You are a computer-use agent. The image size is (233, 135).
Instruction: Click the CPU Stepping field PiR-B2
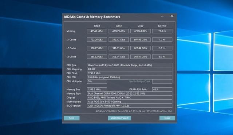click(x=130, y=69)
